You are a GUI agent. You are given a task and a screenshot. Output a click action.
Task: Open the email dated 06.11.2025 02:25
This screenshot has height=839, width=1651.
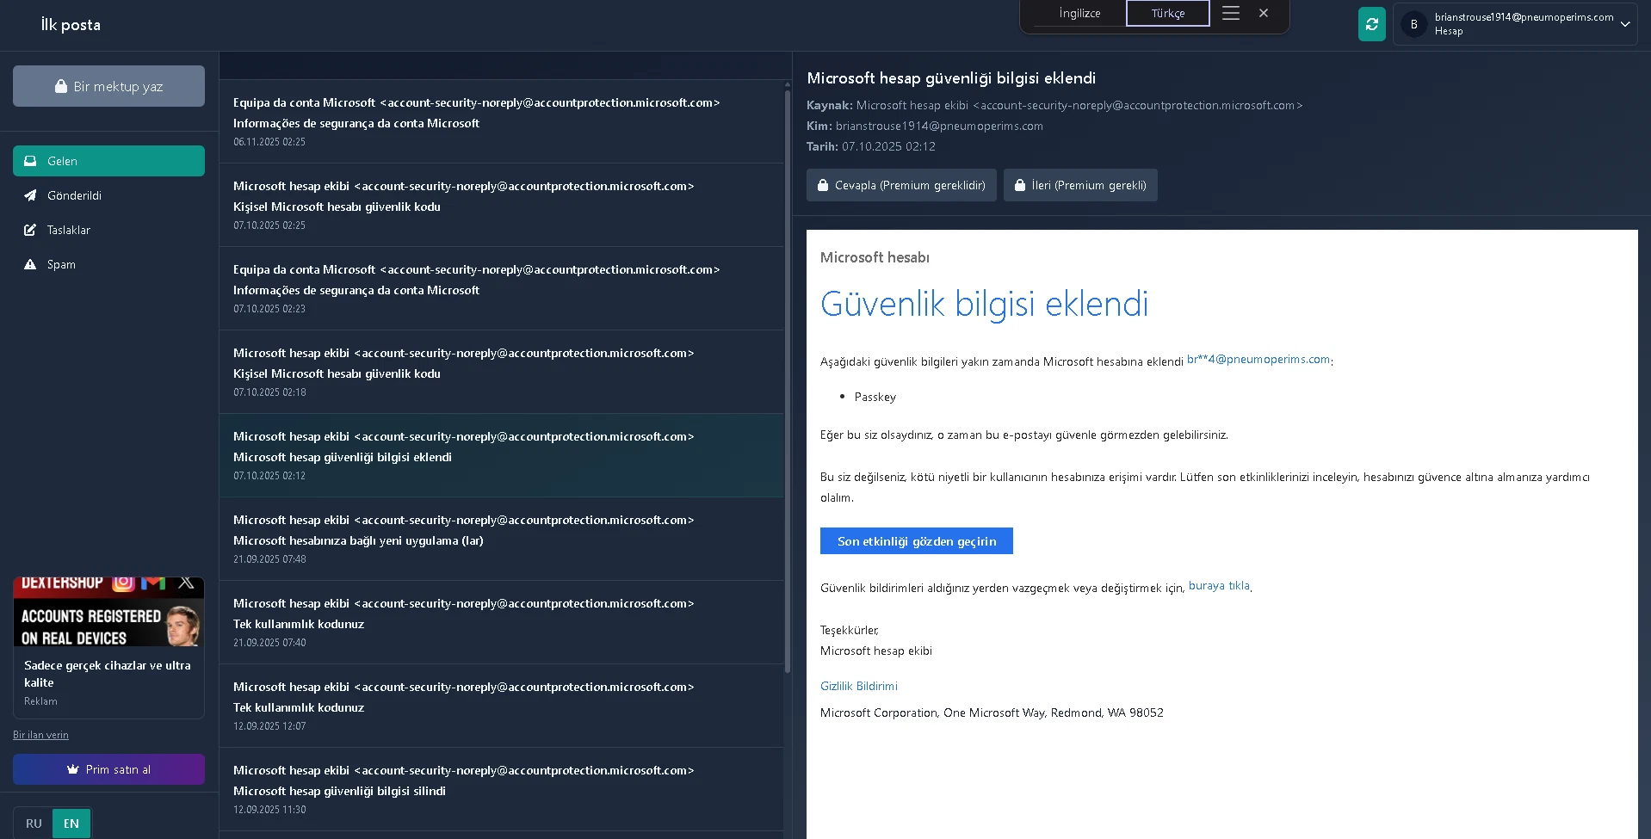tap(502, 121)
